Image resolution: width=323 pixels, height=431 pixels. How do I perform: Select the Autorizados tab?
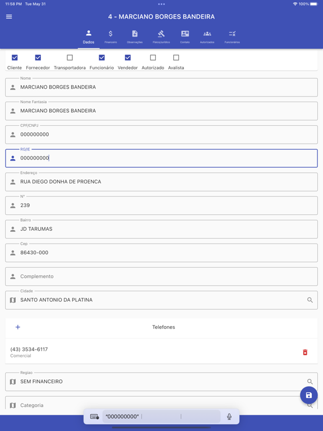[207, 37]
